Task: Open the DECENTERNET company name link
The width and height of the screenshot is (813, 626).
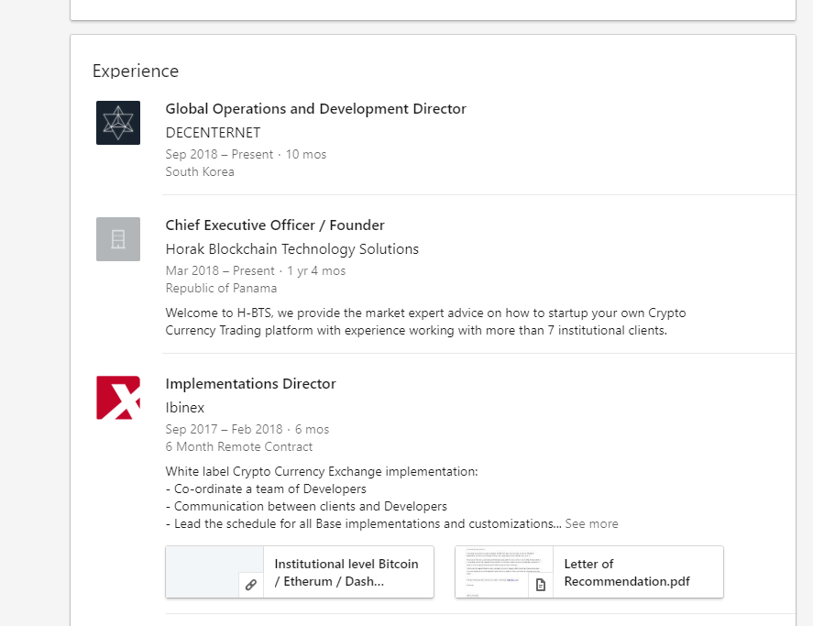Action: click(x=213, y=133)
